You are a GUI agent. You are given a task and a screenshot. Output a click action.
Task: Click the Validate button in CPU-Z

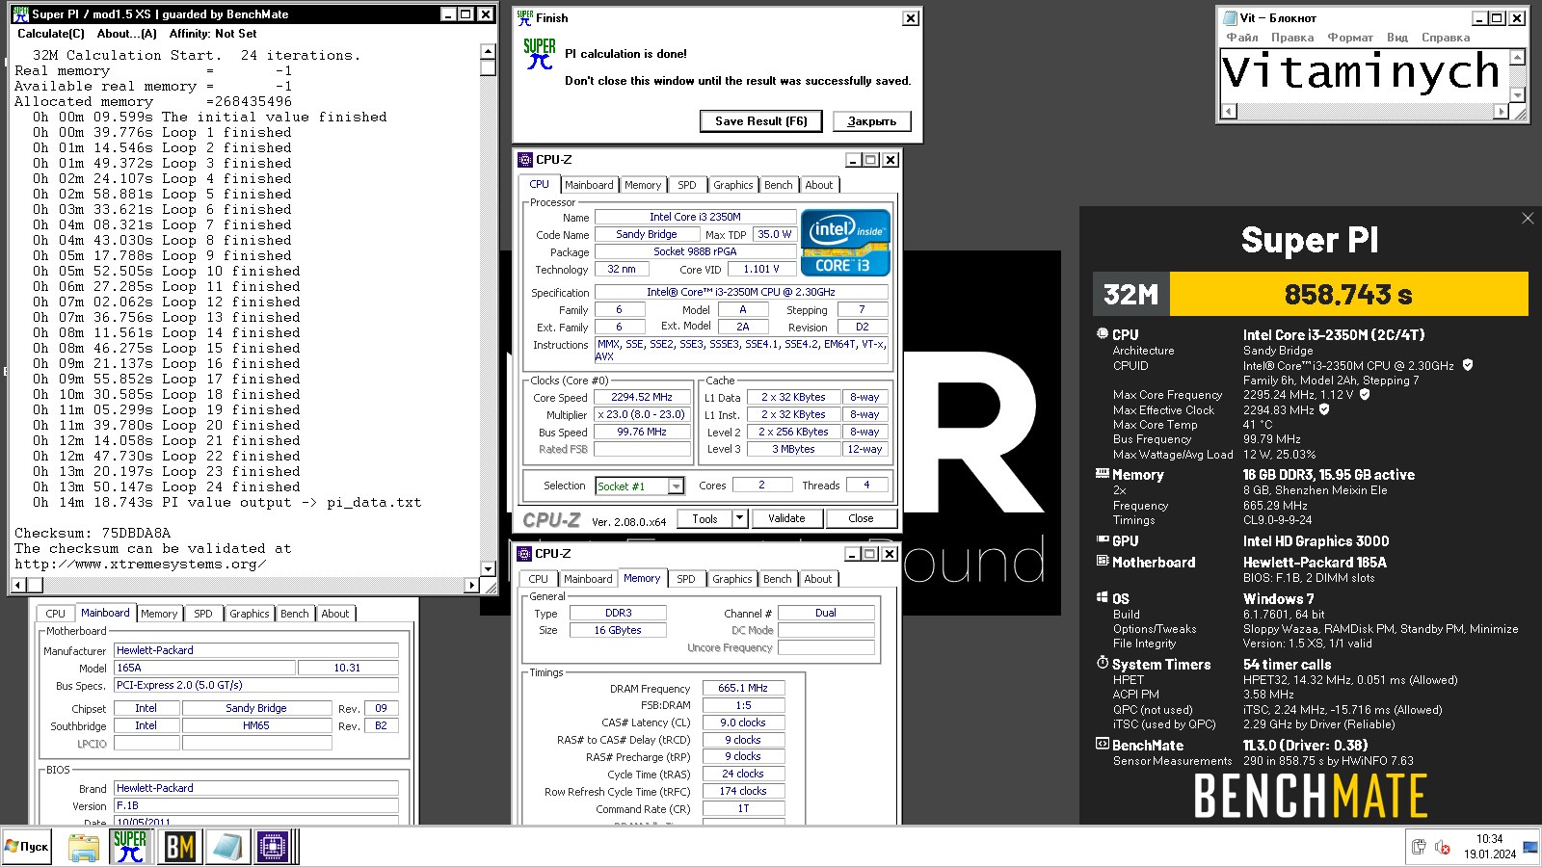click(786, 518)
